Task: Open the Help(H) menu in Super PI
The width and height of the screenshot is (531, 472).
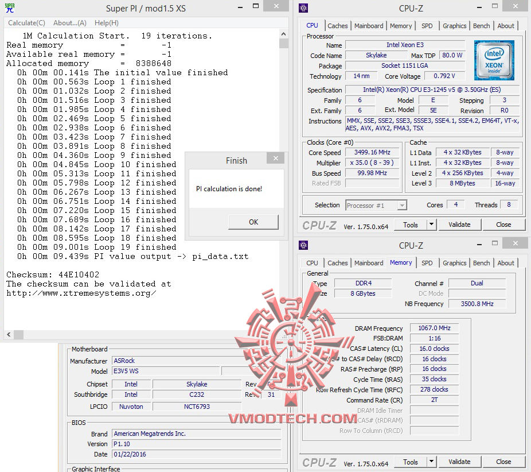Action: pos(106,23)
